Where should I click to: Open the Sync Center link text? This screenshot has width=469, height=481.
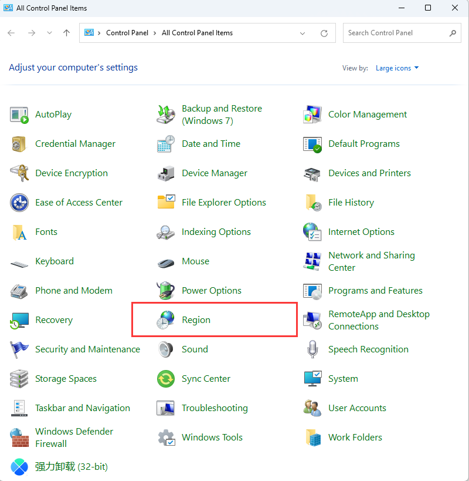[x=206, y=379]
